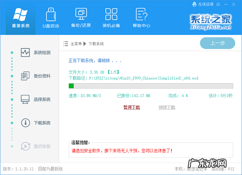Click the 备份资料 documents icon
The height and width of the screenshot is (175, 242).
coord(25,76)
